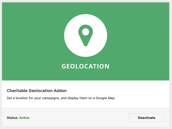172x129 pixels.
Task: Click the word Addon in title
Action: [60, 91]
